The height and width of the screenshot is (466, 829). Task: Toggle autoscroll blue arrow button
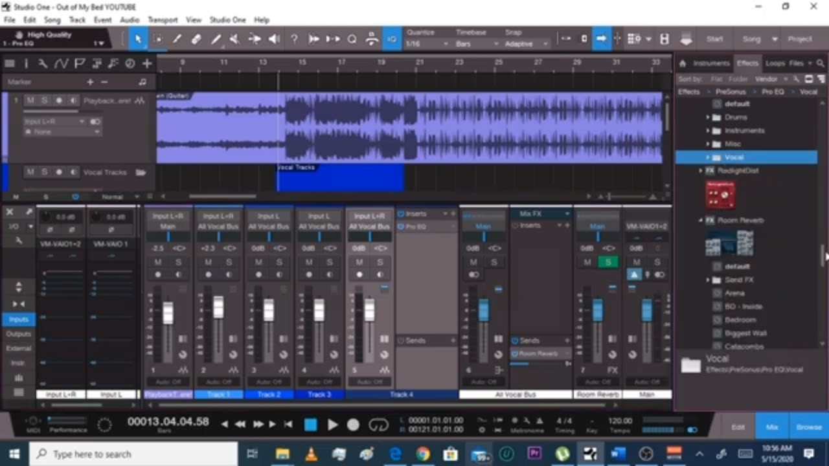[x=601, y=39]
